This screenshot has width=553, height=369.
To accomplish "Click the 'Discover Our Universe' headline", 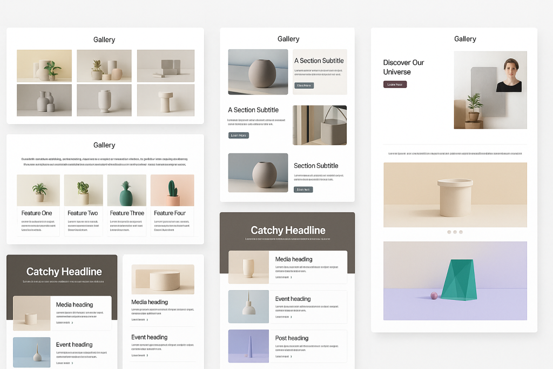I will [x=403, y=67].
